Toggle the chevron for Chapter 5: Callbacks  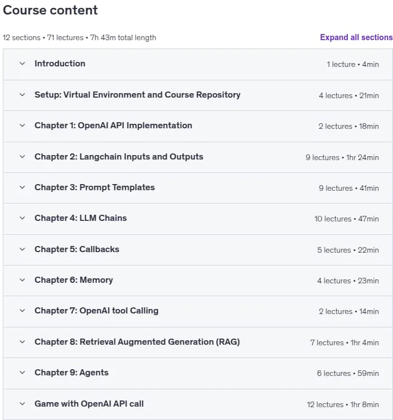coord(22,249)
